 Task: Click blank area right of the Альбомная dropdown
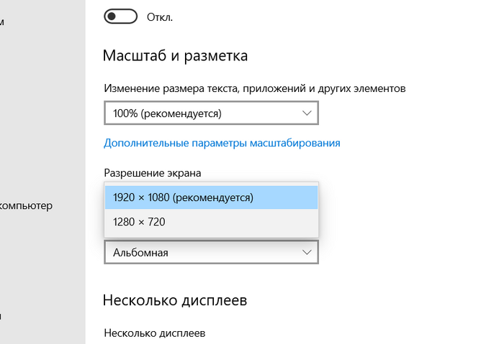pyautogui.click(x=403, y=252)
